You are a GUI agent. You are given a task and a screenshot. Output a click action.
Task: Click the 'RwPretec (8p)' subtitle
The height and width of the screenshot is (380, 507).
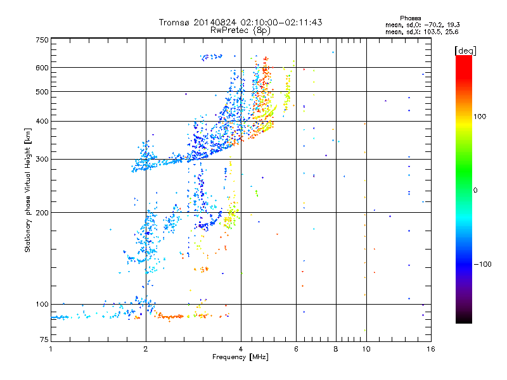tap(240, 30)
